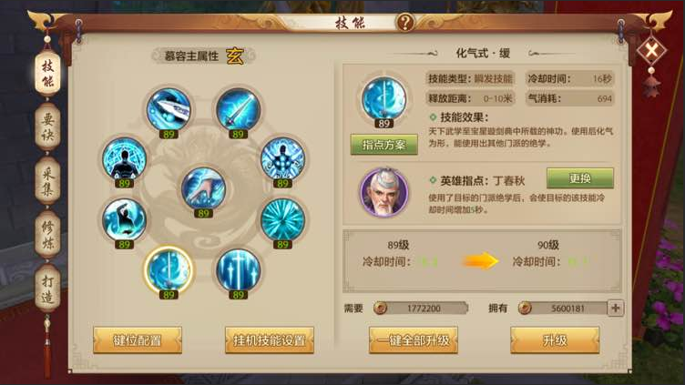Click the 丁春秋 hero portrait

point(383,192)
